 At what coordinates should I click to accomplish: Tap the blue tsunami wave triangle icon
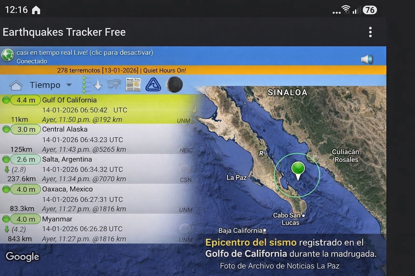pos(153,85)
